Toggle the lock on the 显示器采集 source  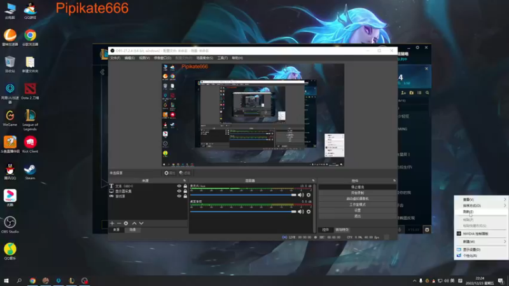click(185, 191)
